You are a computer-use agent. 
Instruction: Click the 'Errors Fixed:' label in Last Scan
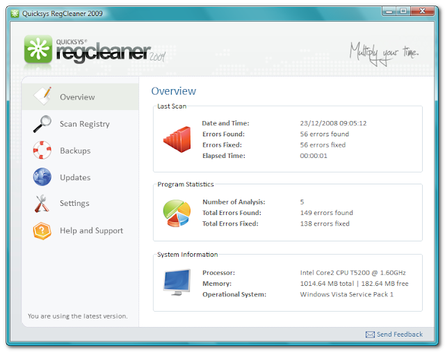[222, 145]
